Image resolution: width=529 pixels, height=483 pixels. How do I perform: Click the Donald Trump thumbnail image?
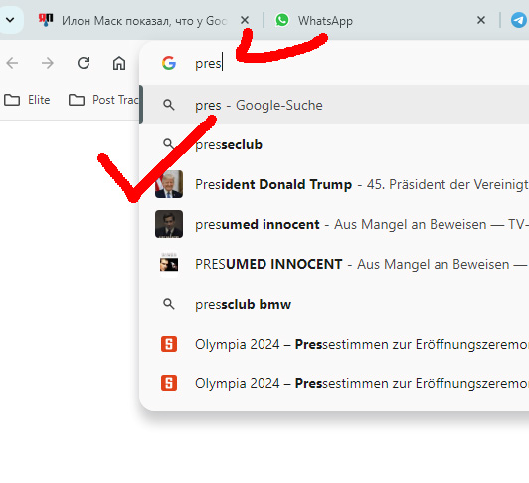coord(169,184)
